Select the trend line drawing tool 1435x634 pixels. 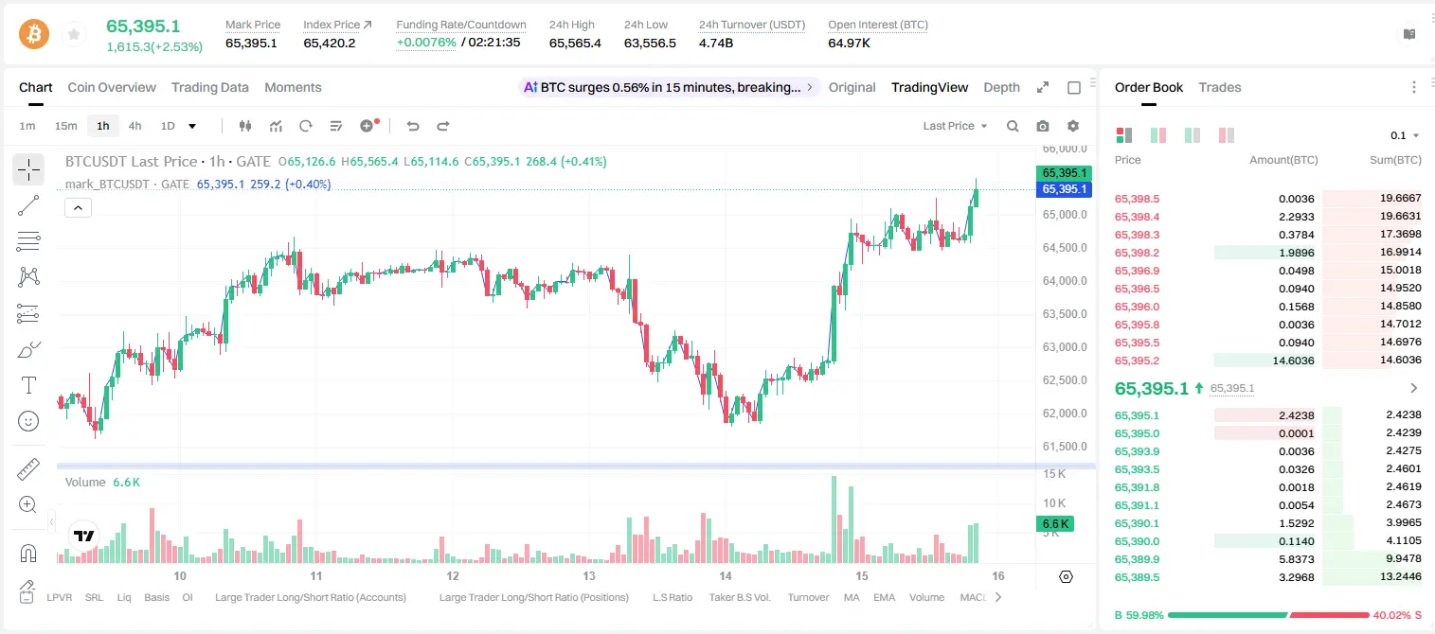(28, 205)
